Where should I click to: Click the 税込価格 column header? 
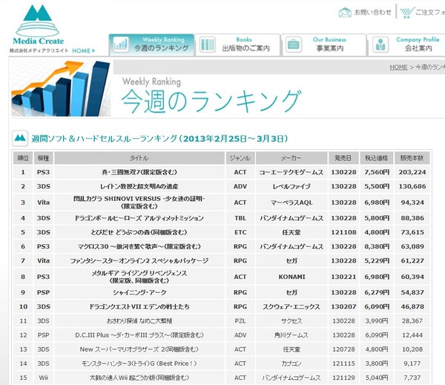(x=377, y=158)
